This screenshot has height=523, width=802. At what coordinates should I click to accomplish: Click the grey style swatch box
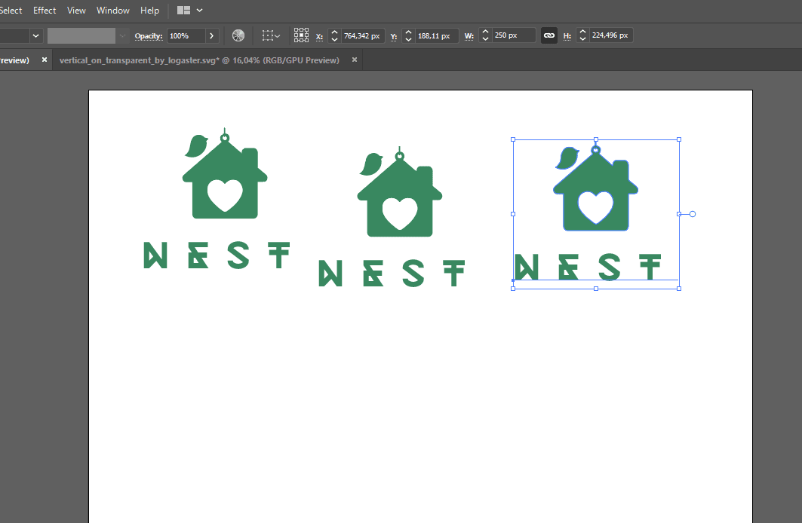81,35
